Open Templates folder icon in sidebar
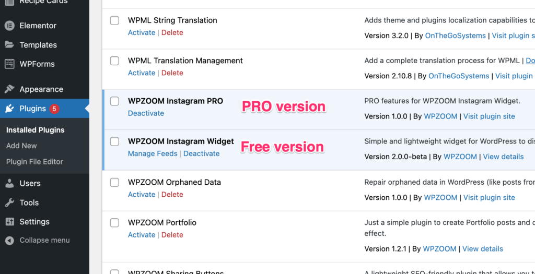 point(9,45)
